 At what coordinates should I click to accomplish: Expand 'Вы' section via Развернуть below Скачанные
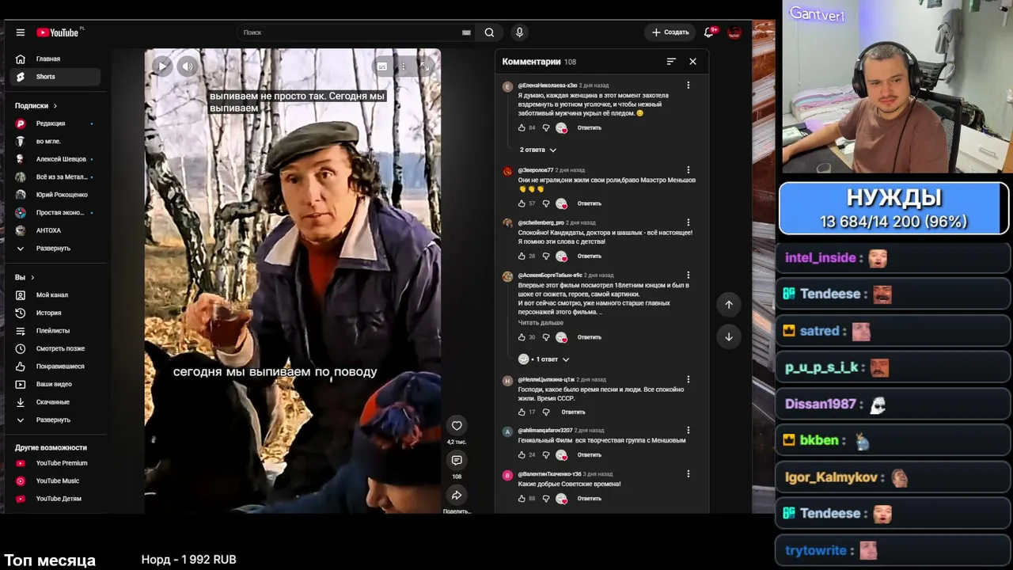(52, 420)
